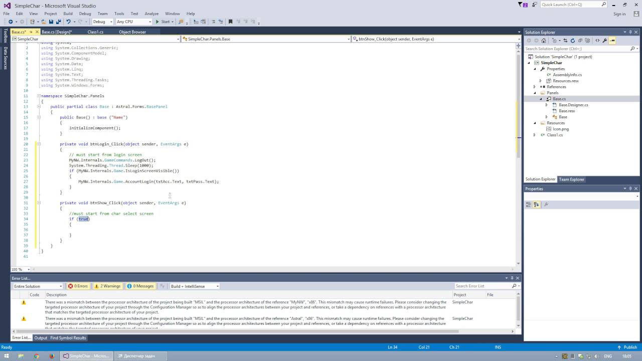Click the Navigate Backward toolbar icon
The image size is (642, 361).
11,22
